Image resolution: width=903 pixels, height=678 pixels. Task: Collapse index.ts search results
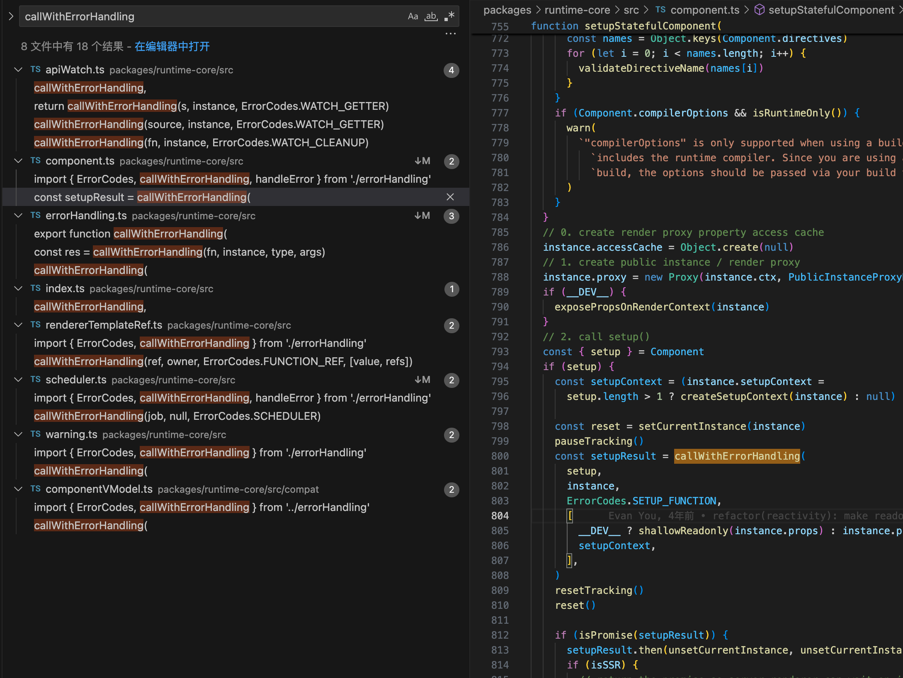[18, 288]
